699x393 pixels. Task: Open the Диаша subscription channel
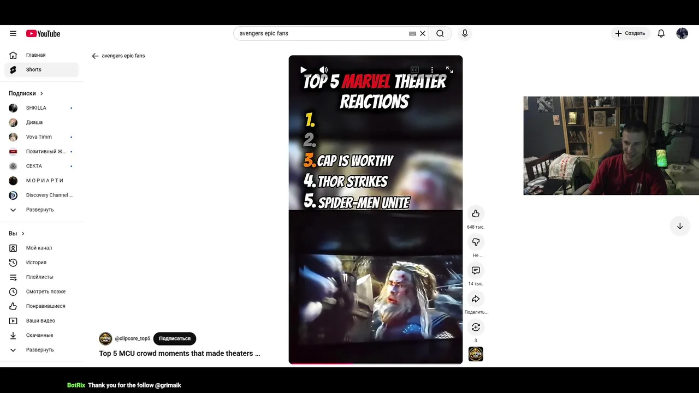[42, 122]
